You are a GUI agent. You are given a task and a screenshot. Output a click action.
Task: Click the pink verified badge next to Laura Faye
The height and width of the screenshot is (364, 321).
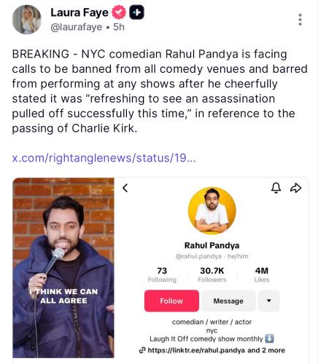click(119, 12)
